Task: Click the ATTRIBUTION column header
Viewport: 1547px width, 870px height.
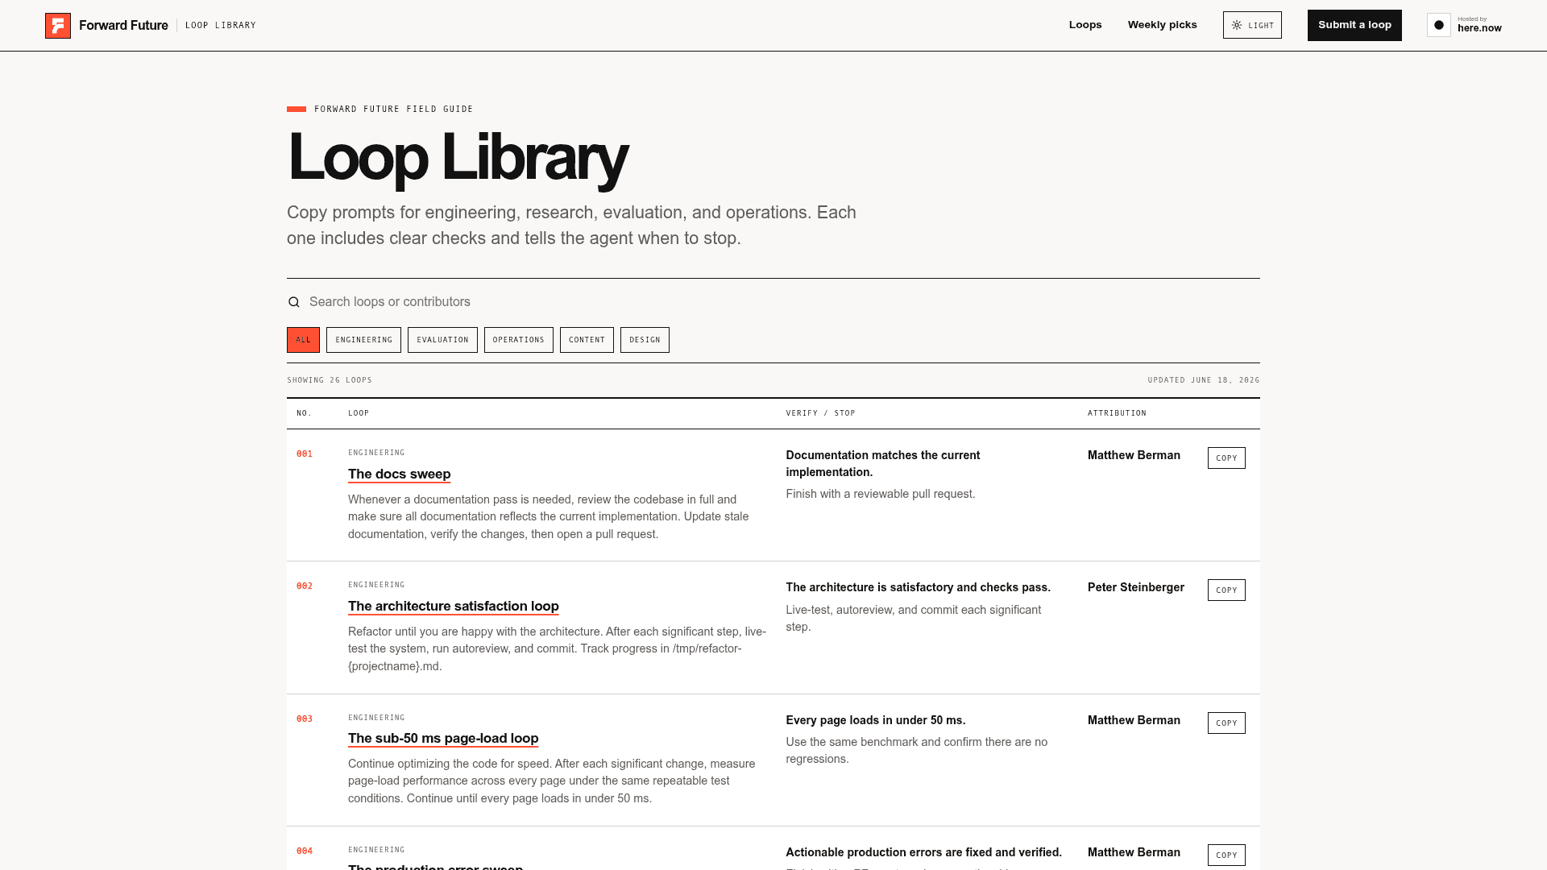Action: click(x=1117, y=413)
